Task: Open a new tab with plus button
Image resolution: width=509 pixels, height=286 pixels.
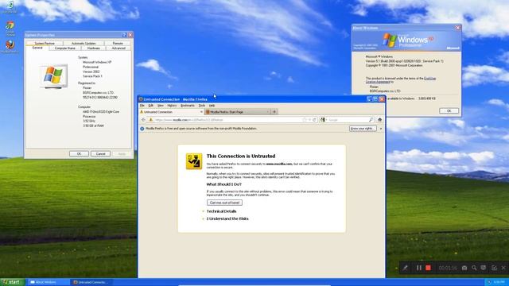Action: tap(274, 112)
